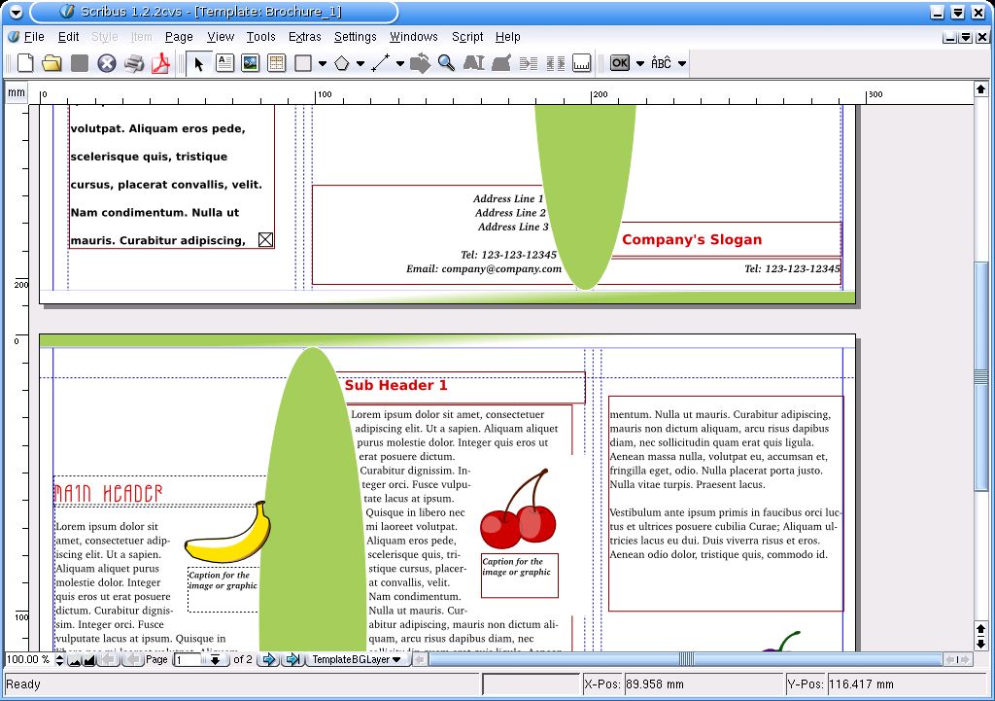This screenshot has height=701, width=995.
Task: Select the Insert Polygon tool
Action: click(x=341, y=63)
